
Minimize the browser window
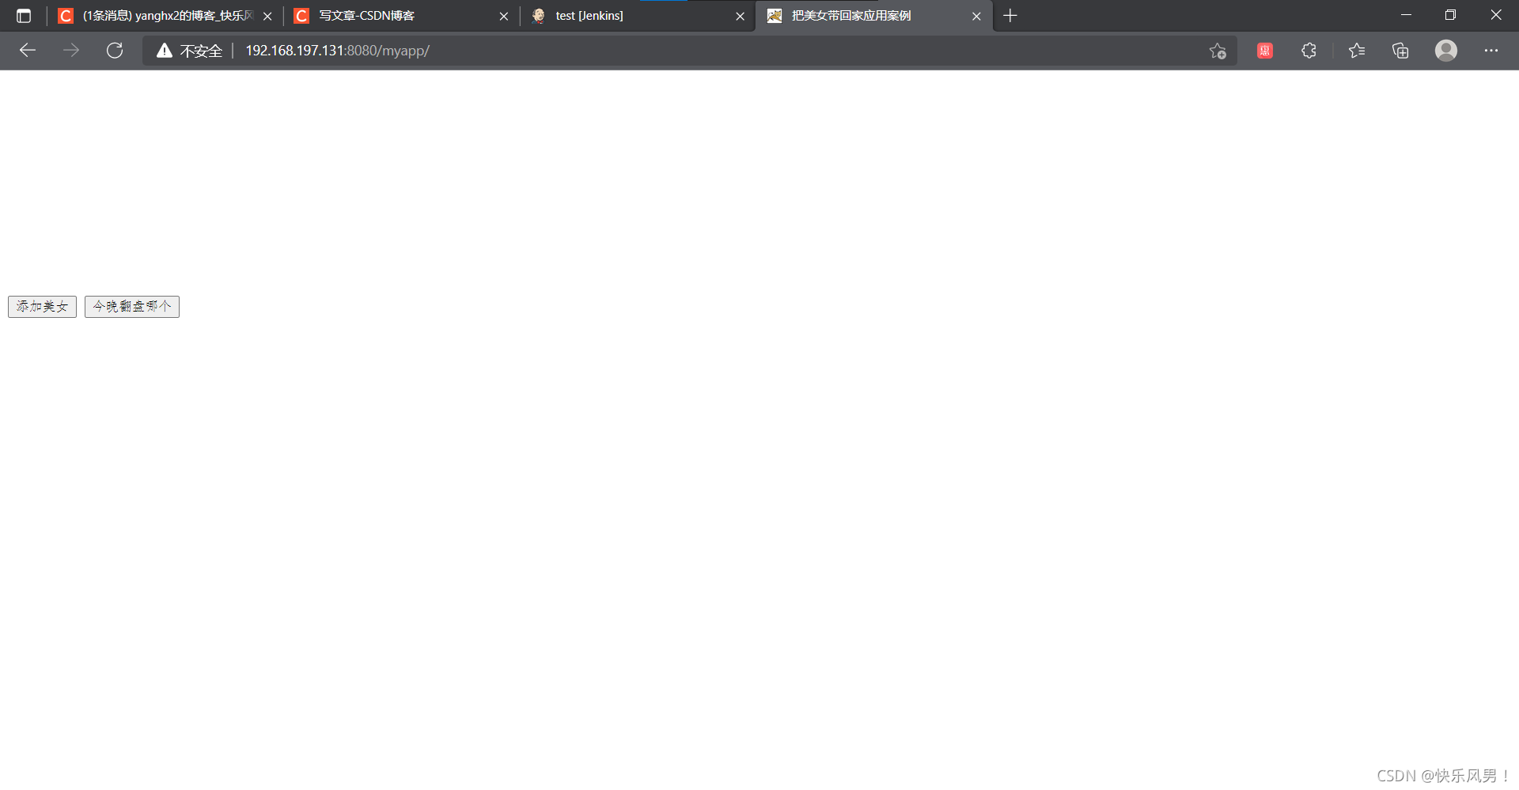coord(1406,15)
